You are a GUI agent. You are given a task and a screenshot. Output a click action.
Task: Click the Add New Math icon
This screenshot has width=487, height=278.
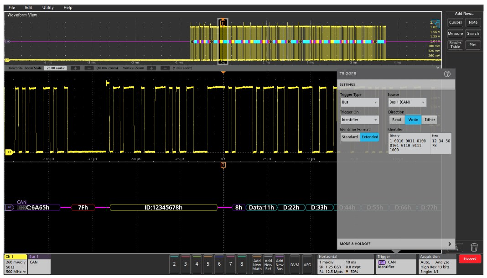click(x=257, y=265)
